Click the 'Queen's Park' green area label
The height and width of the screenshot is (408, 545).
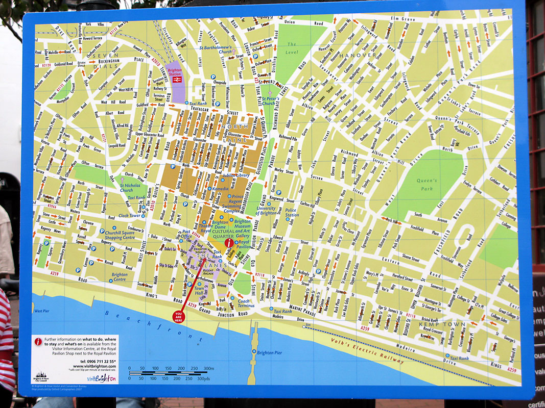pyautogui.click(x=427, y=184)
